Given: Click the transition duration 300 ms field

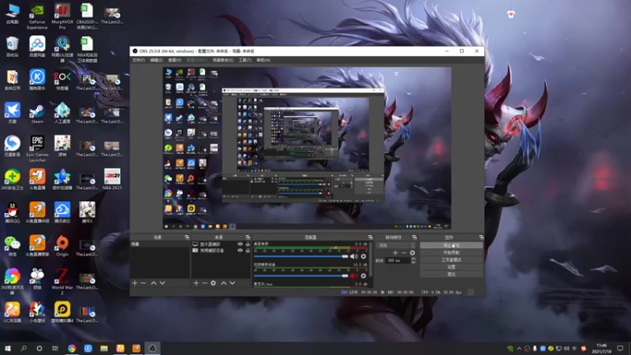Looking at the screenshot, I should click(398, 260).
